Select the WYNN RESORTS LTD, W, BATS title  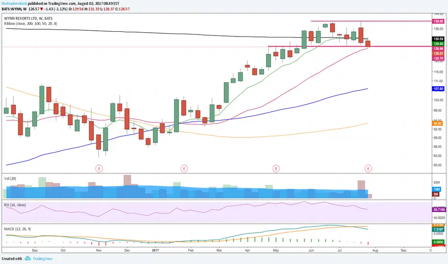[28, 18]
